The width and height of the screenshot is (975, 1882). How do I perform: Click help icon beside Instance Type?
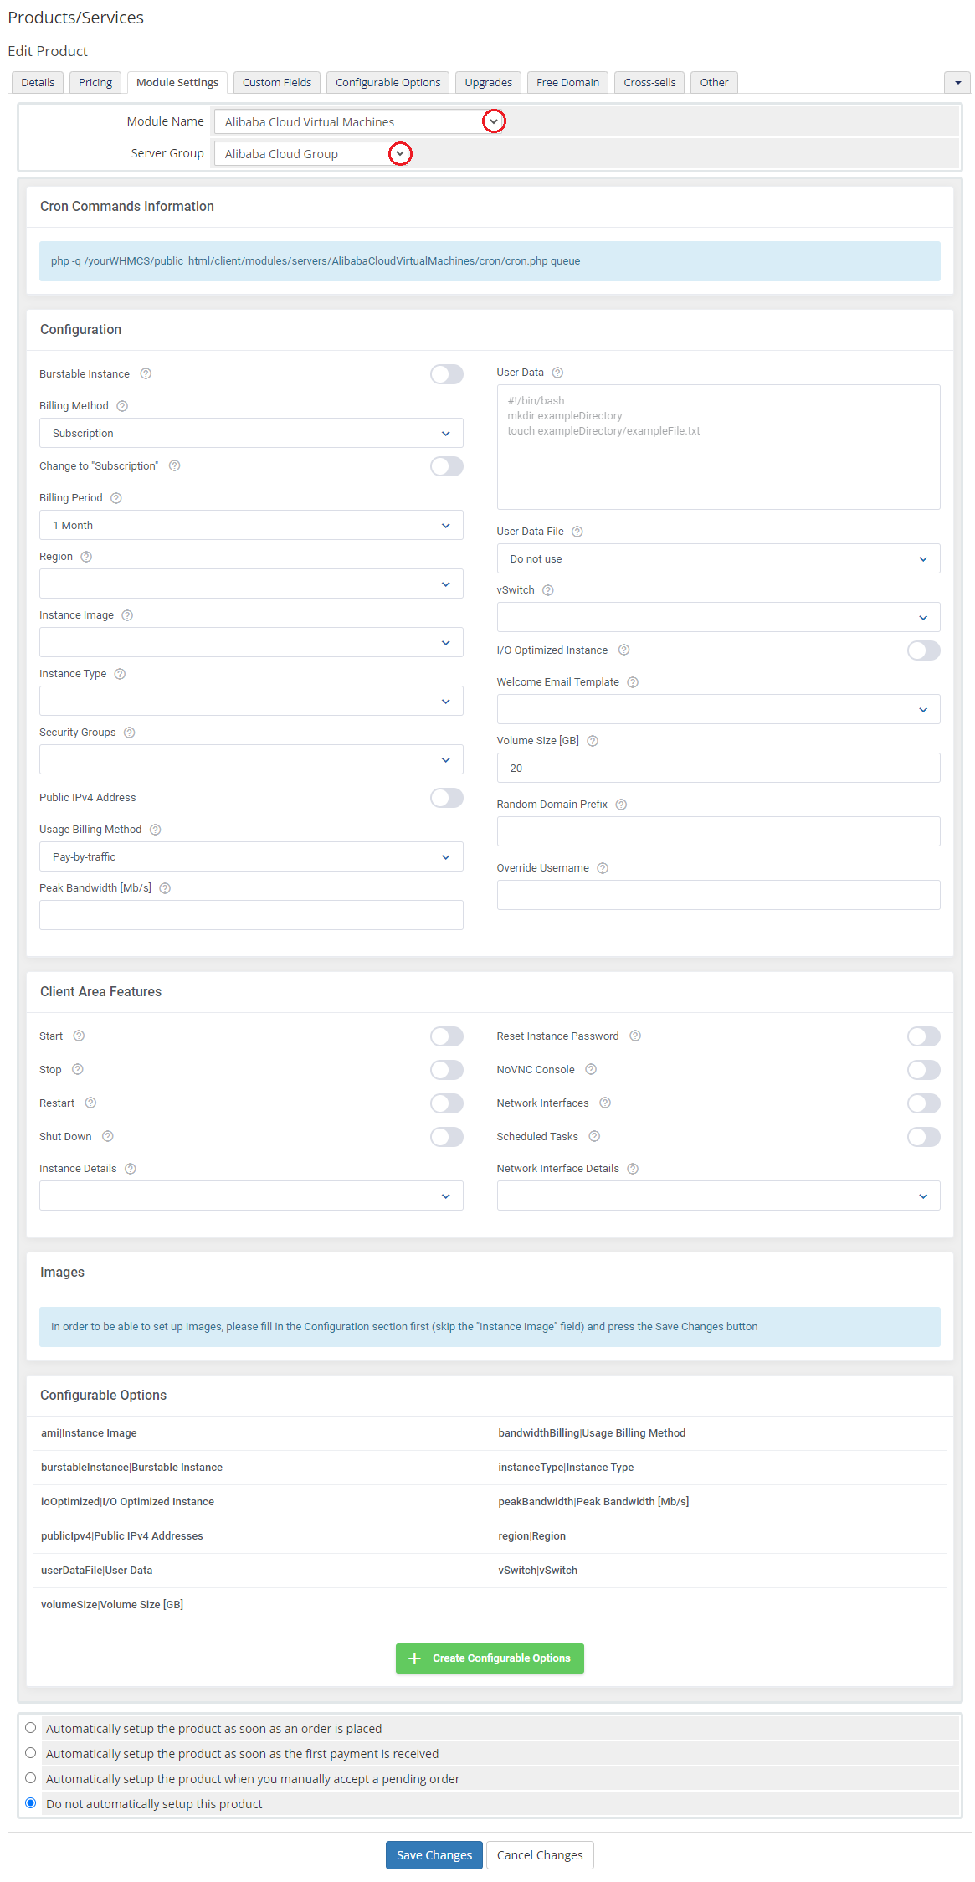120,674
